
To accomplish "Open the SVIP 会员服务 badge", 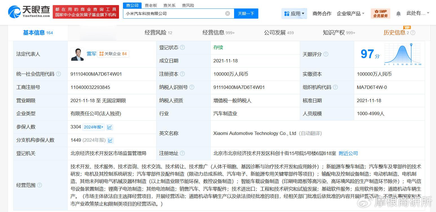I will pos(380,14).
